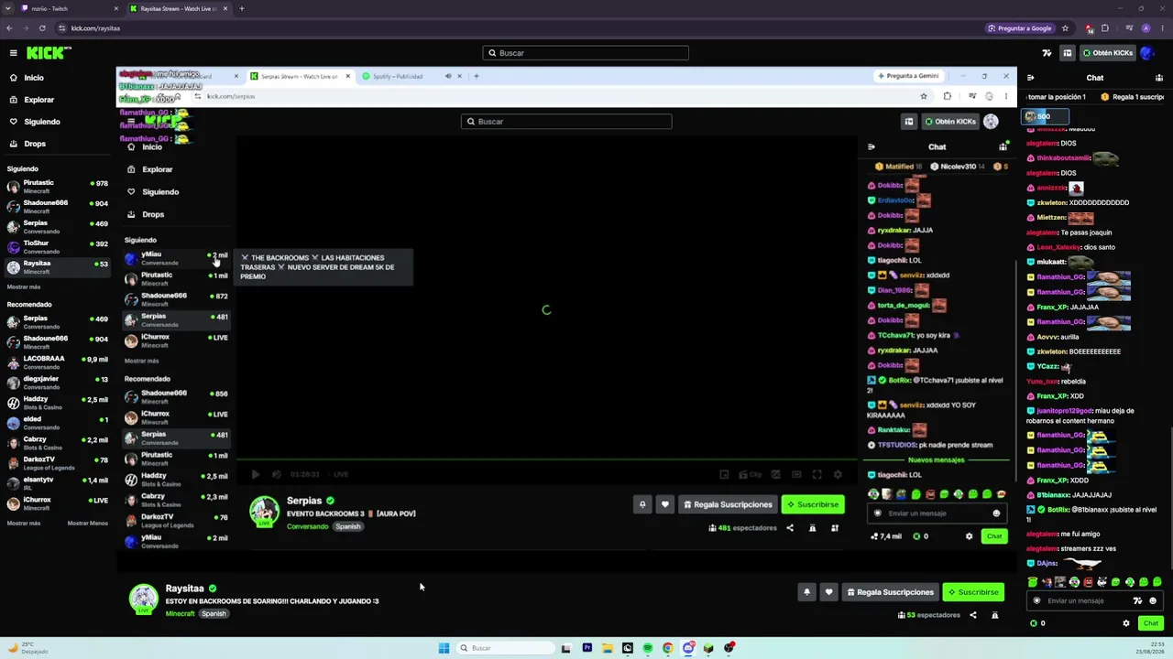Open a new Chrome tab with the plus button

click(x=242, y=8)
